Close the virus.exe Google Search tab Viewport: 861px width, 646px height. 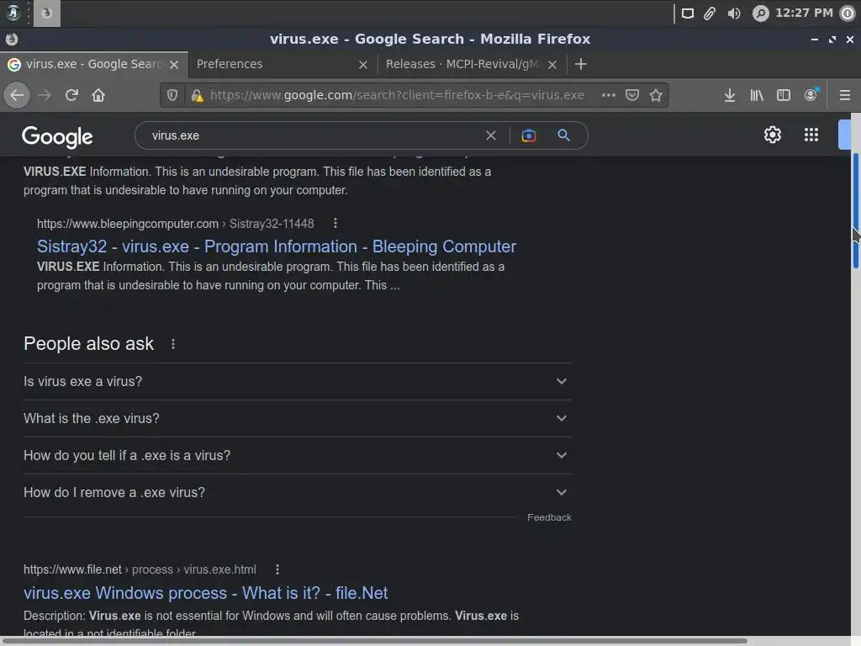174,65
